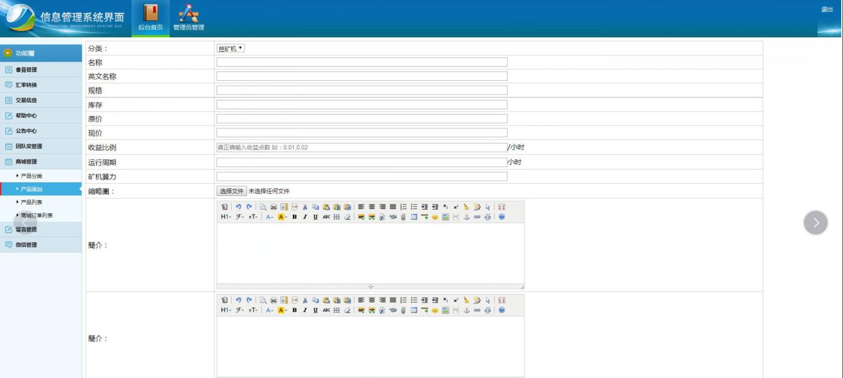843x378 pixels.
Task: Apply italic in first 簡介 editor
Action: [x=305, y=217]
